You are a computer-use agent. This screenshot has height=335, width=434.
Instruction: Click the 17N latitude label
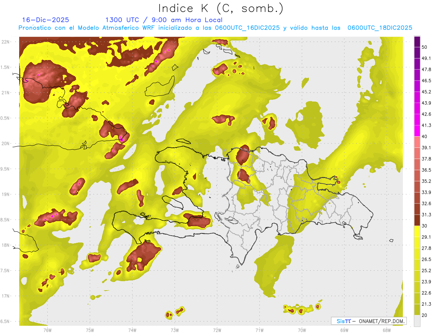[x=6, y=296]
